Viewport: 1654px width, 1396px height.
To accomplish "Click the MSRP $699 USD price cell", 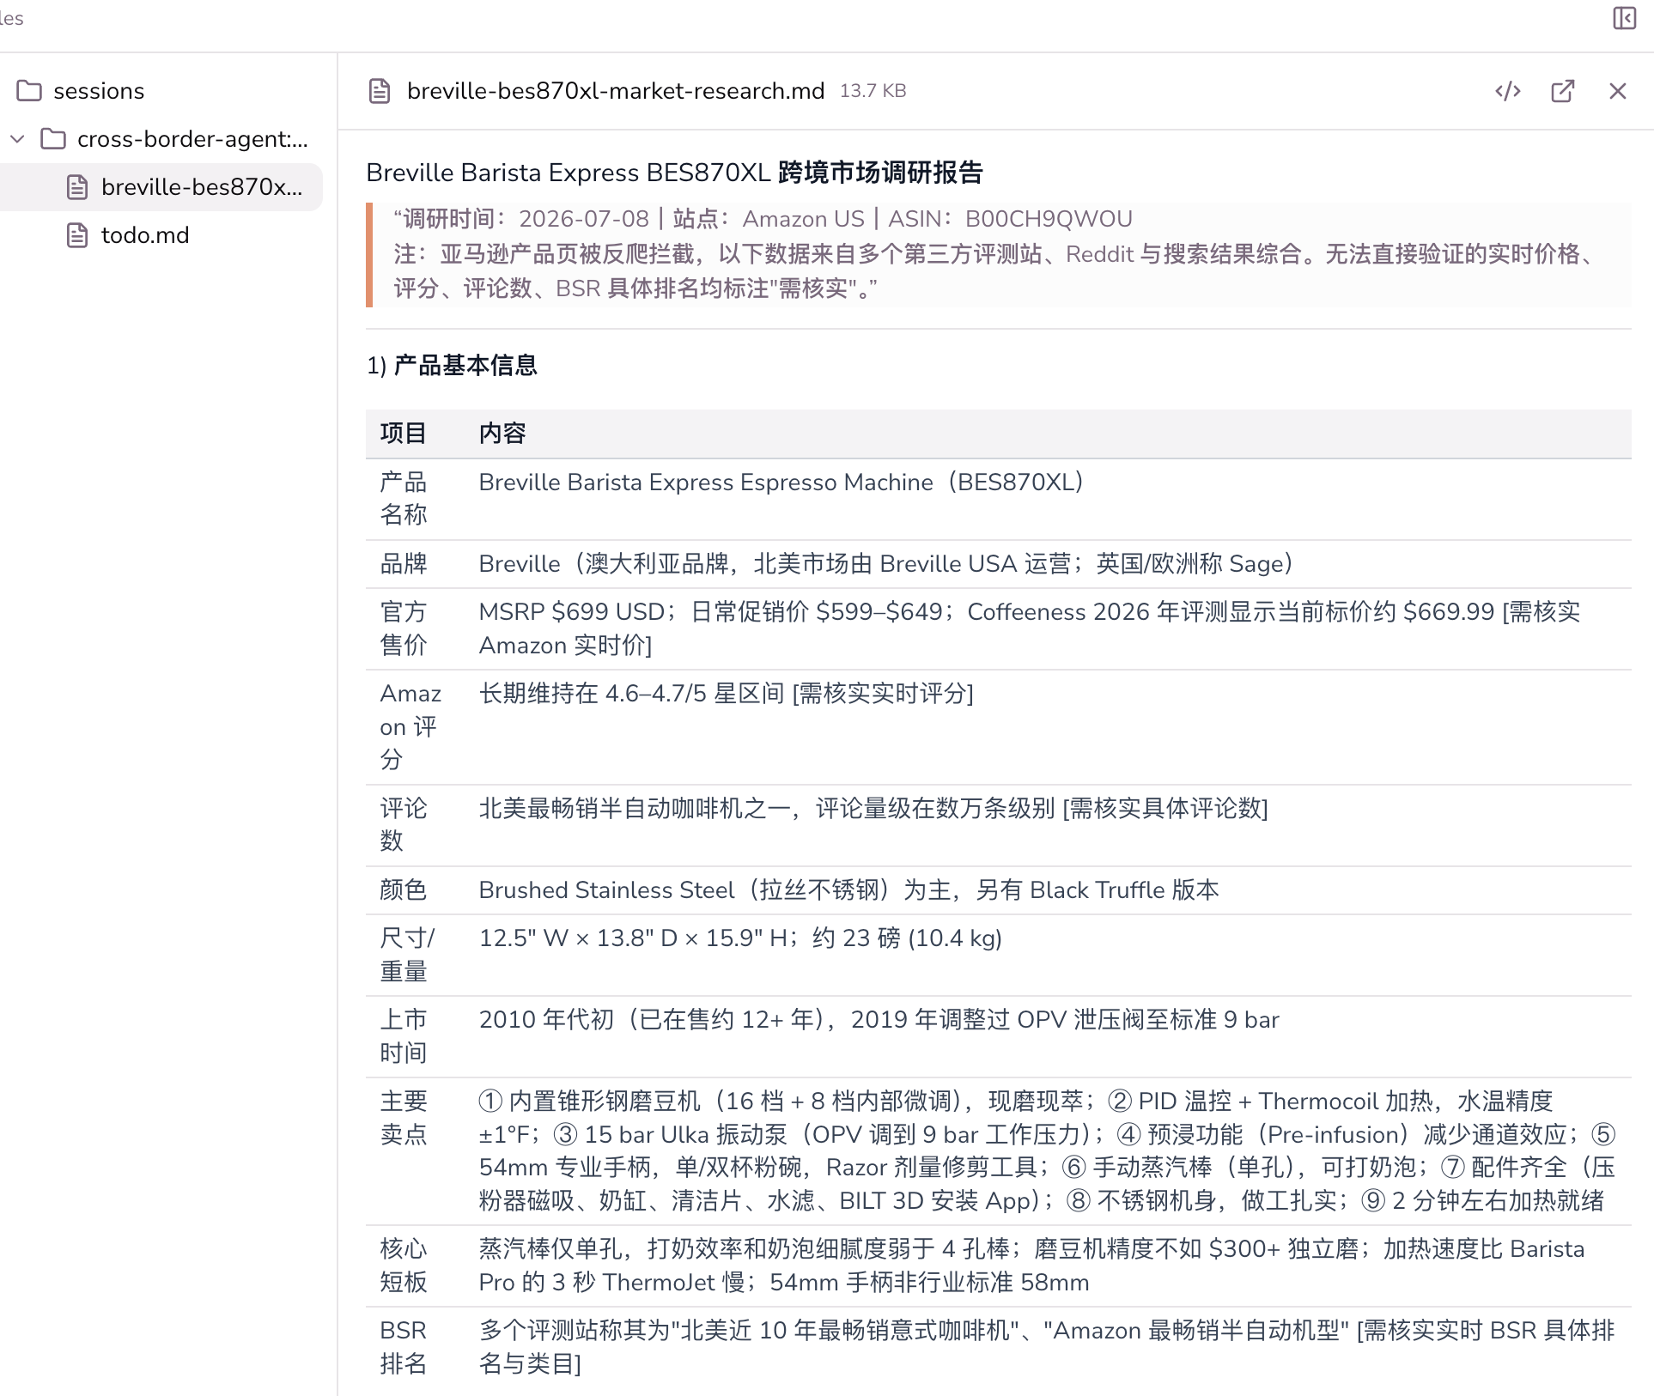I will click(1030, 628).
